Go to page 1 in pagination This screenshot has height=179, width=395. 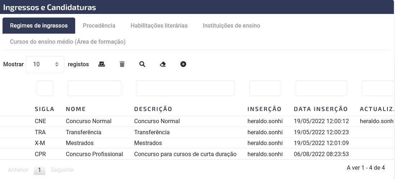[x=39, y=170]
